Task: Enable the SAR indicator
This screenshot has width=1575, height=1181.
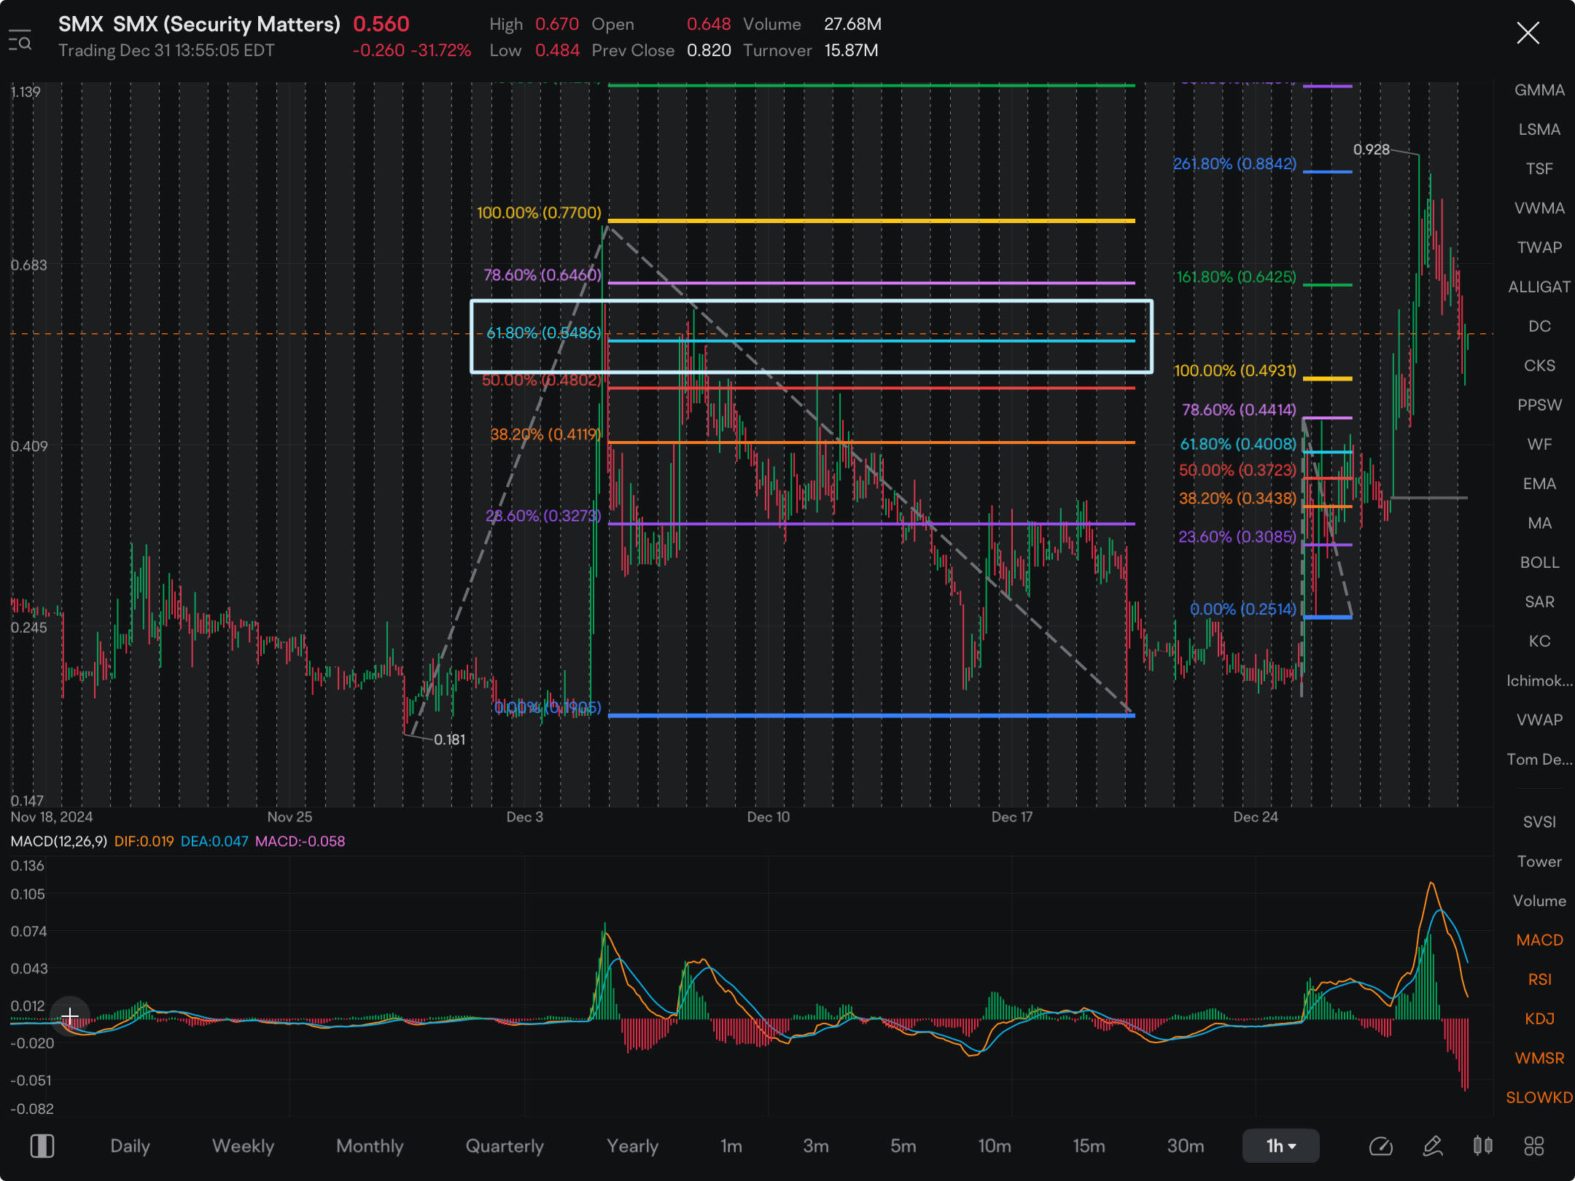Action: point(1539,602)
